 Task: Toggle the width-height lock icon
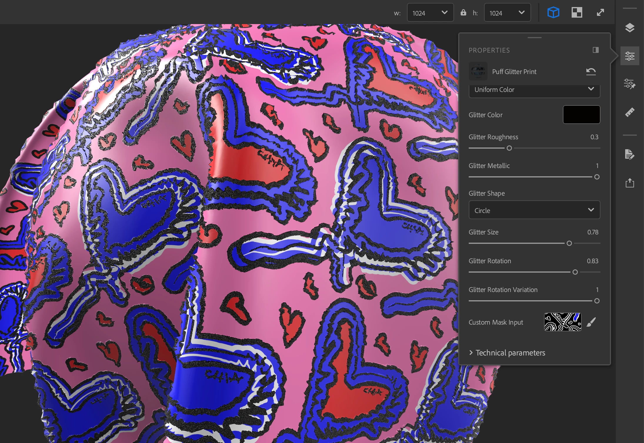tap(463, 13)
